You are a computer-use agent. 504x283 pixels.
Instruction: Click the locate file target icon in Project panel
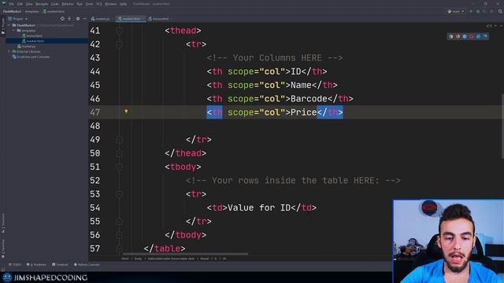pos(62,19)
